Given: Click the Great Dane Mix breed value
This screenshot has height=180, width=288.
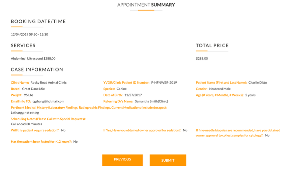Looking at the screenshot, I should pyautogui.click(x=33, y=89).
